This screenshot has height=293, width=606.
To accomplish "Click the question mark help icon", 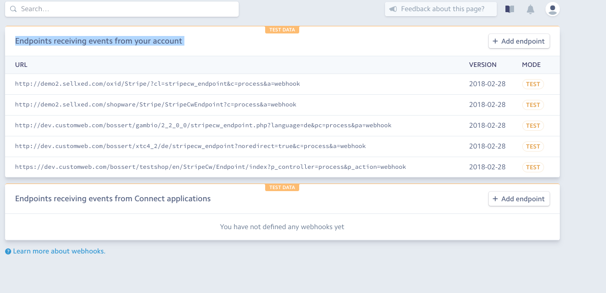I will [8, 251].
